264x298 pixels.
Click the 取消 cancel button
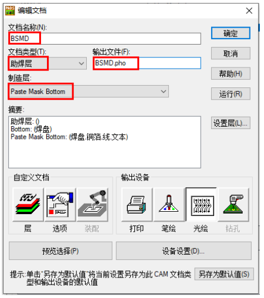pyautogui.click(x=231, y=53)
